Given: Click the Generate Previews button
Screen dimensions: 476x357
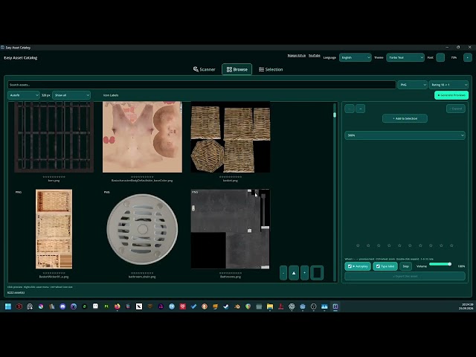Looking at the screenshot, I should pyautogui.click(x=451, y=95).
